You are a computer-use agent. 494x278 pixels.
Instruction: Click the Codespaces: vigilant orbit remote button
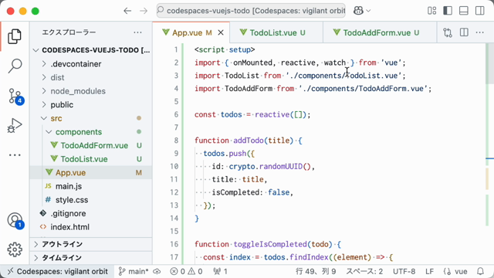pos(57,271)
